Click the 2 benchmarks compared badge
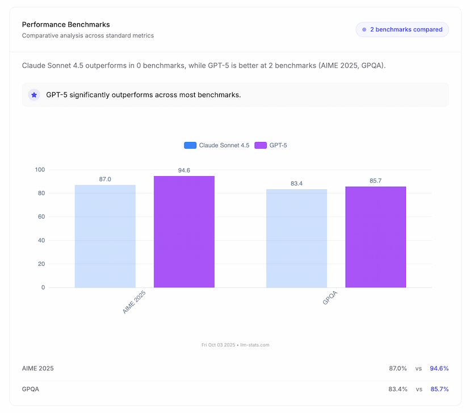Viewport: 470px width, 413px height. click(402, 30)
